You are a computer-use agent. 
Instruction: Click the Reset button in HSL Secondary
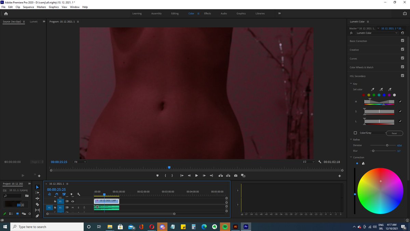[x=394, y=133]
